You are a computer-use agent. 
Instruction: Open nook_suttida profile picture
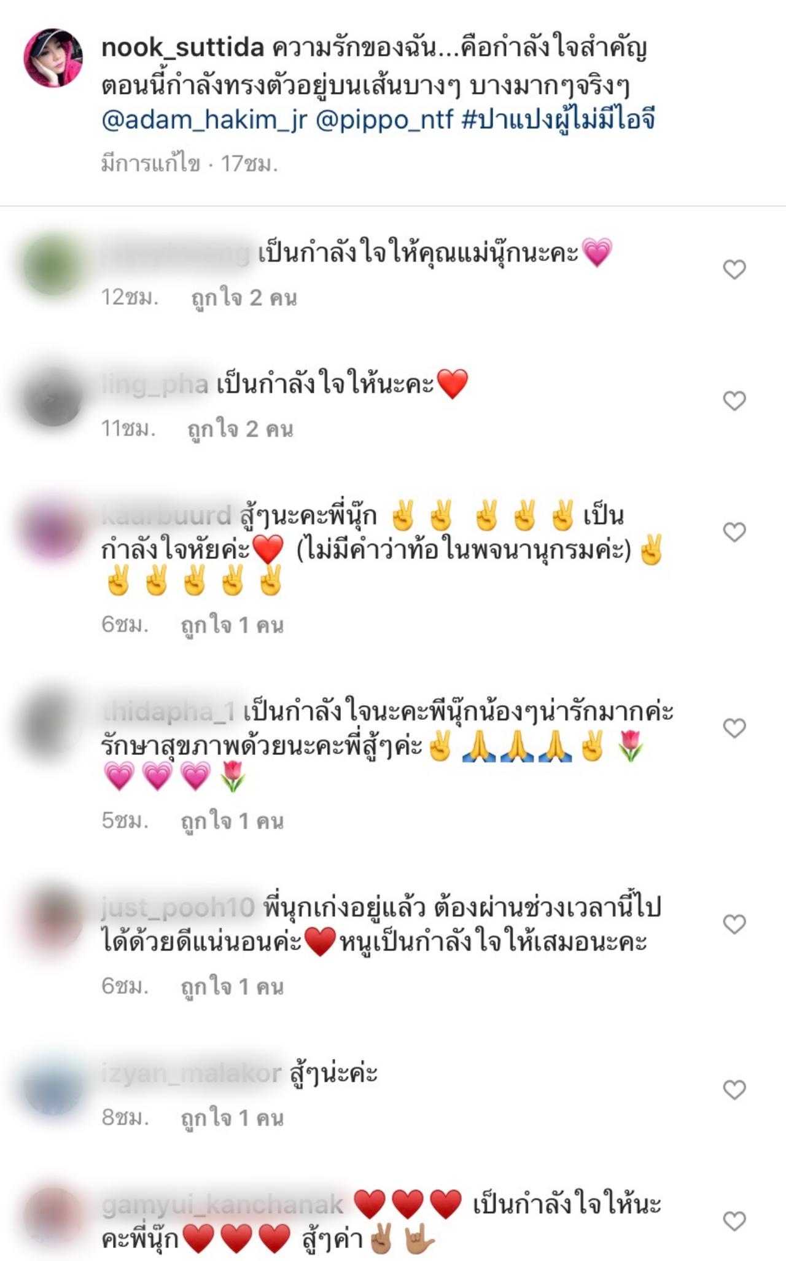[x=53, y=58]
